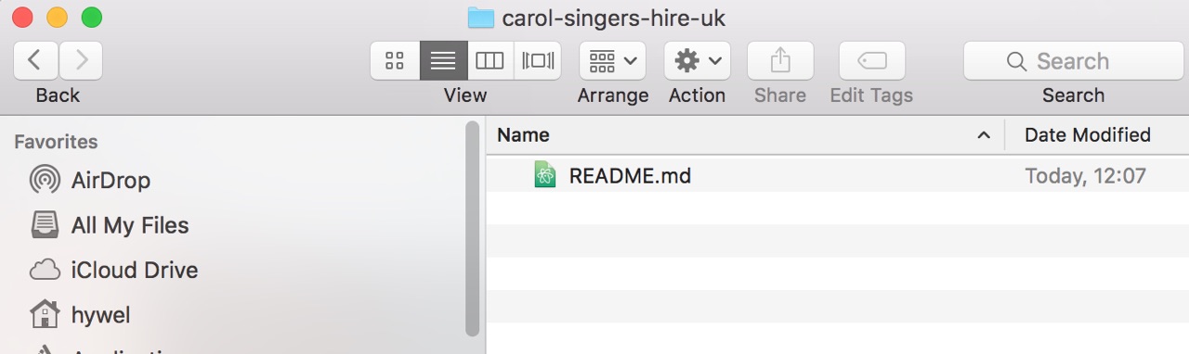Go forward with the right chevron
This screenshot has height=354, width=1189.
(81, 61)
